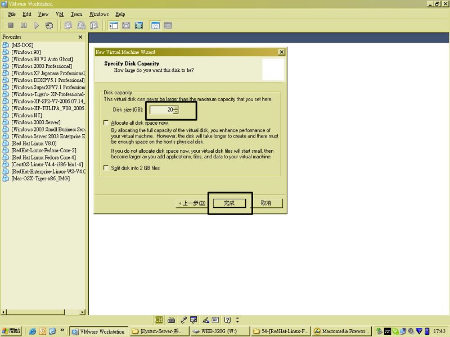Select [Red Hat Linux V8.0] favorite
Screen dimensions: 450x337
(34, 143)
